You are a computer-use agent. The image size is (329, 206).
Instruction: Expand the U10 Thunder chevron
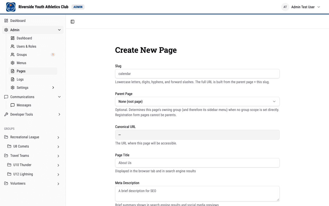click(x=58, y=165)
